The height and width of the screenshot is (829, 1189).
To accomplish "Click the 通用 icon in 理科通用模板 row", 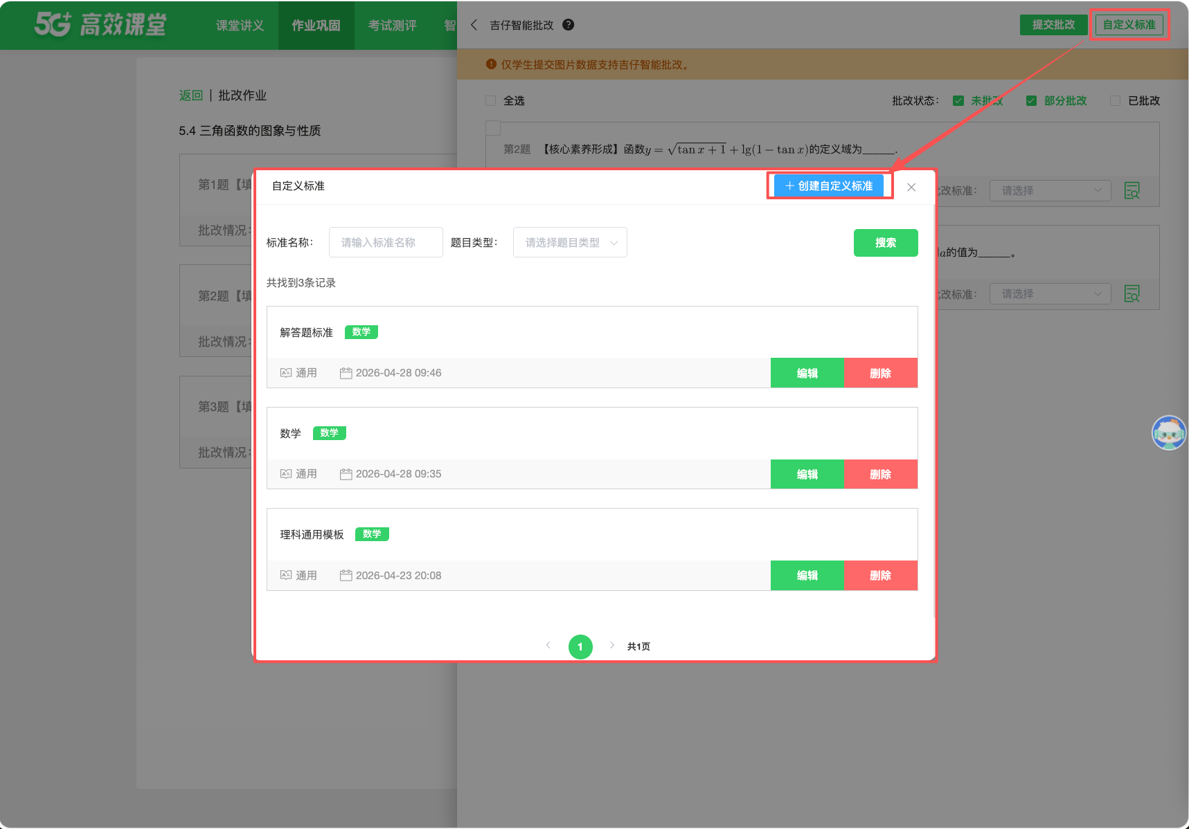I will [285, 575].
